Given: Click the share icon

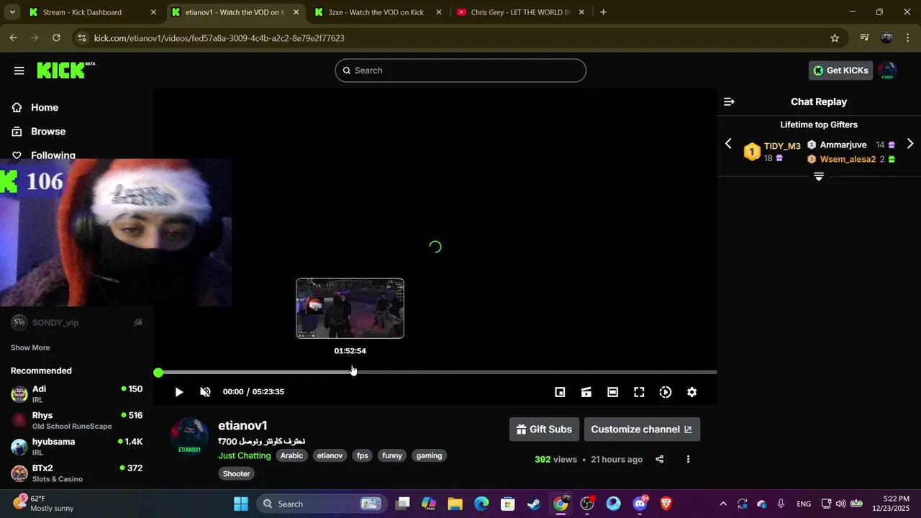Looking at the screenshot, I should 660,459.
